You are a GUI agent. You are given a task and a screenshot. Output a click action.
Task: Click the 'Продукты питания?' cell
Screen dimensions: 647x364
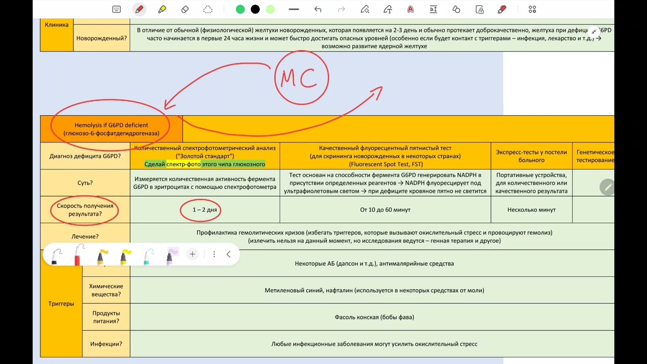click(106, 317)
